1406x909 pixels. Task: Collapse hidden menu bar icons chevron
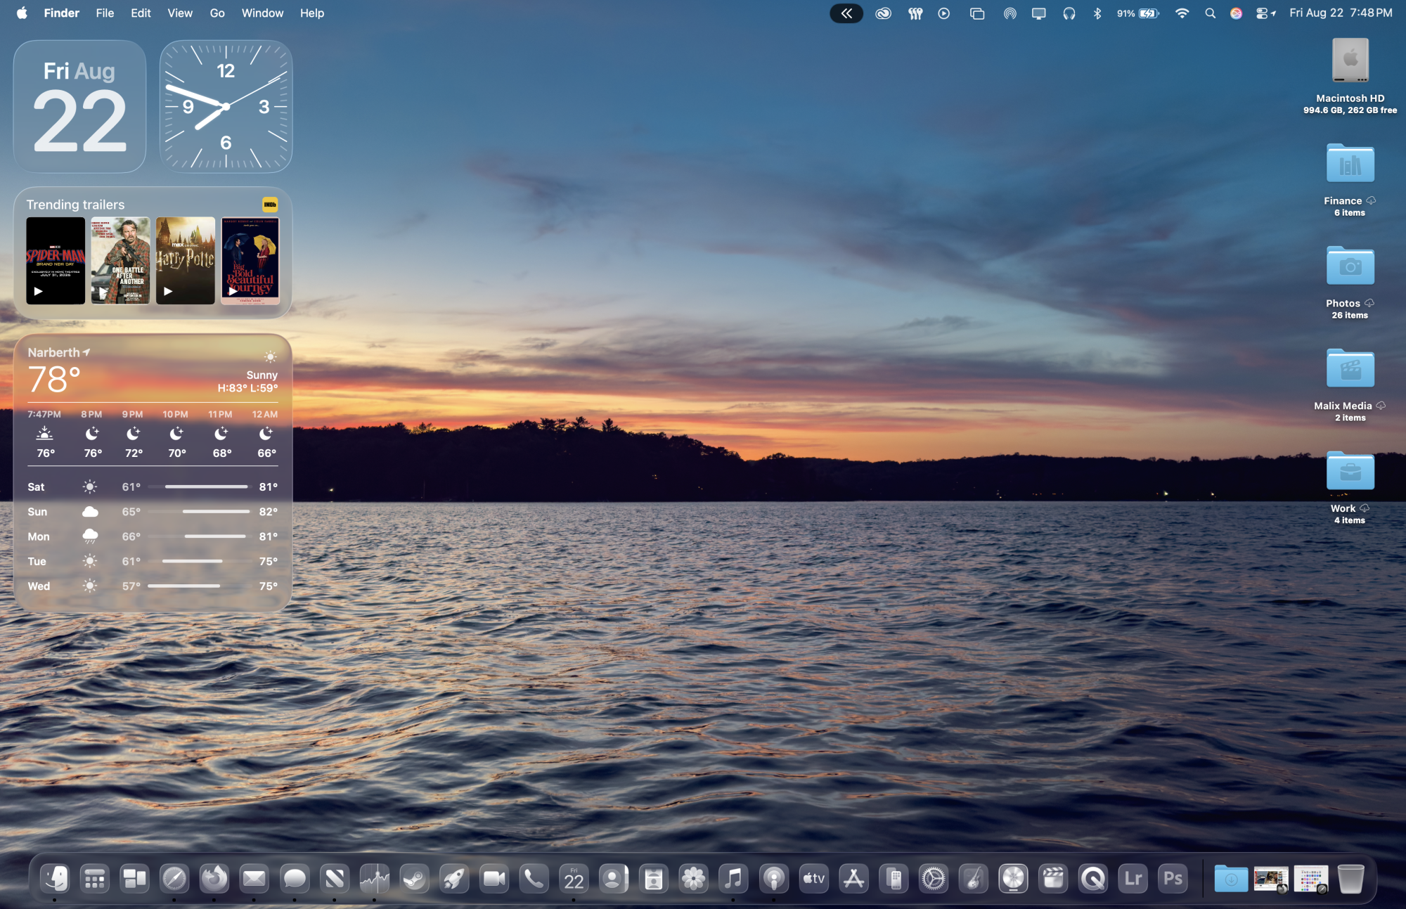846,13
